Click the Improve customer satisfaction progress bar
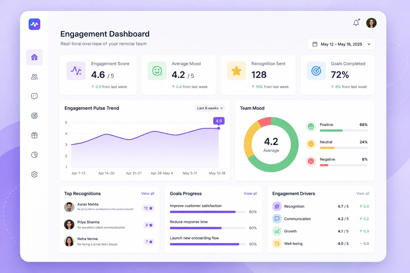 click(x=208, y=212)
